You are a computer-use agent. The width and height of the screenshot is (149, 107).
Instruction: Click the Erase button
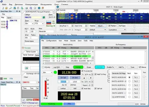(x=89, y=67)
